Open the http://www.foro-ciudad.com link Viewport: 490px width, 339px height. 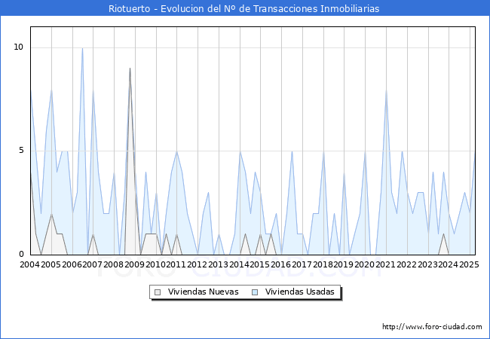[x=432, y=327]
